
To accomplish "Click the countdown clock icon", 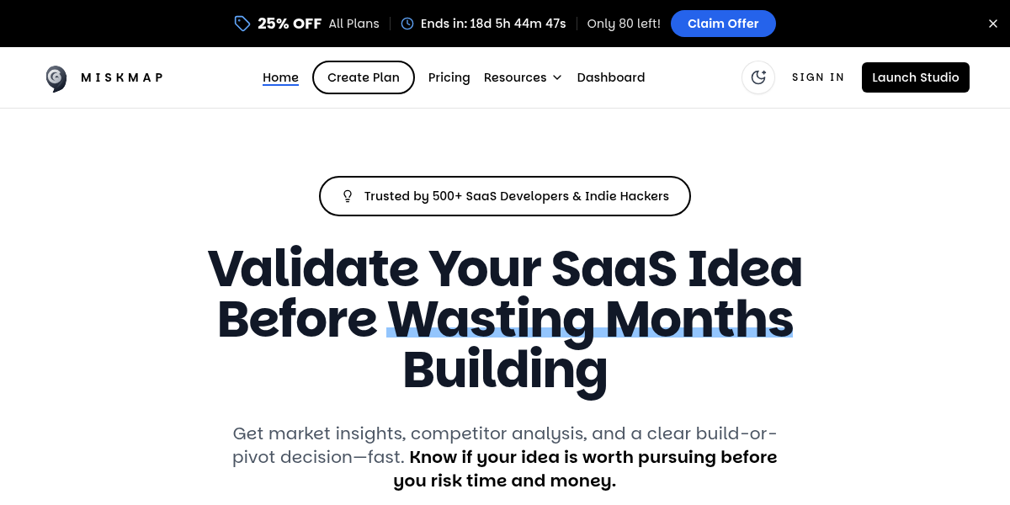I will [407, 24].
